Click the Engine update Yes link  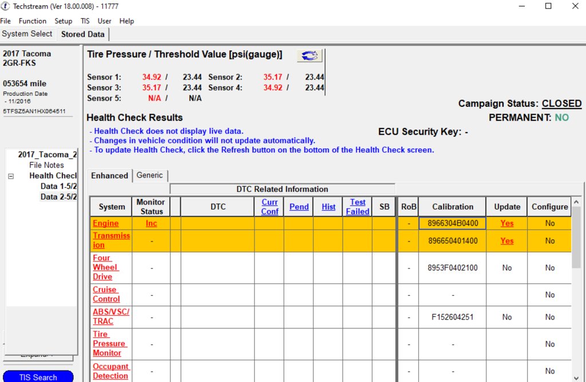(x=507, y=223)
